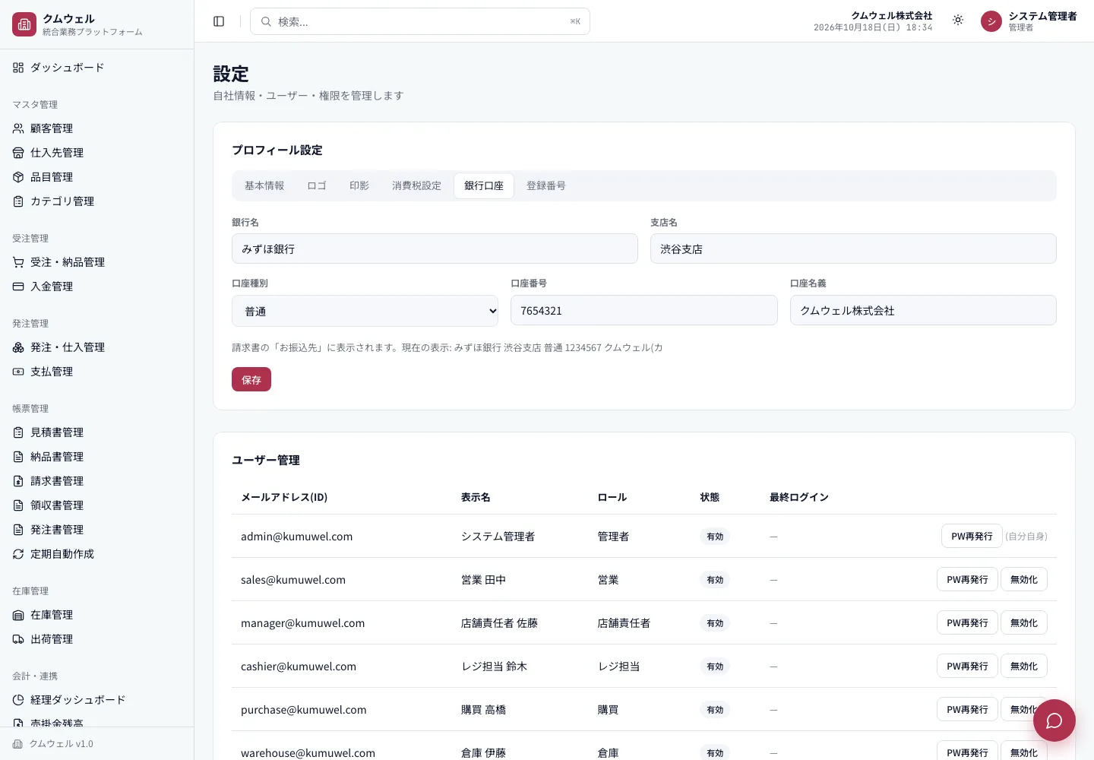Go to 納品書管理
Image resolution: width=1094 pixels, height=760 pixels.
point(96,457)
